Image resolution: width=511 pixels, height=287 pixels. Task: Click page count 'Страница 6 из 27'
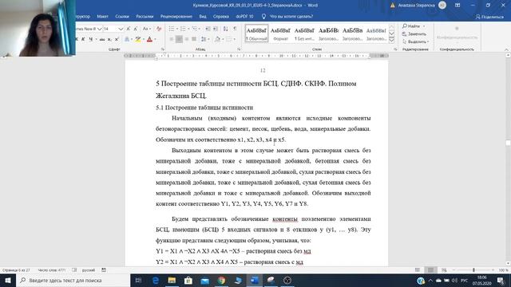pos(16,270)
